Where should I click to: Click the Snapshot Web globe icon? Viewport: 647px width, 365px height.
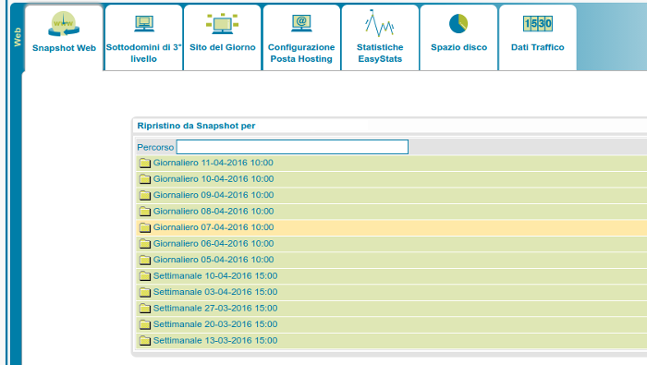point(64,24)
